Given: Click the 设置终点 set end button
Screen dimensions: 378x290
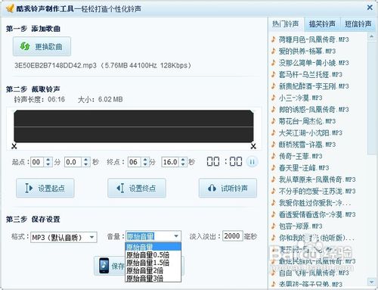Looking at the screenshot, I should click(x=137, y=188).
